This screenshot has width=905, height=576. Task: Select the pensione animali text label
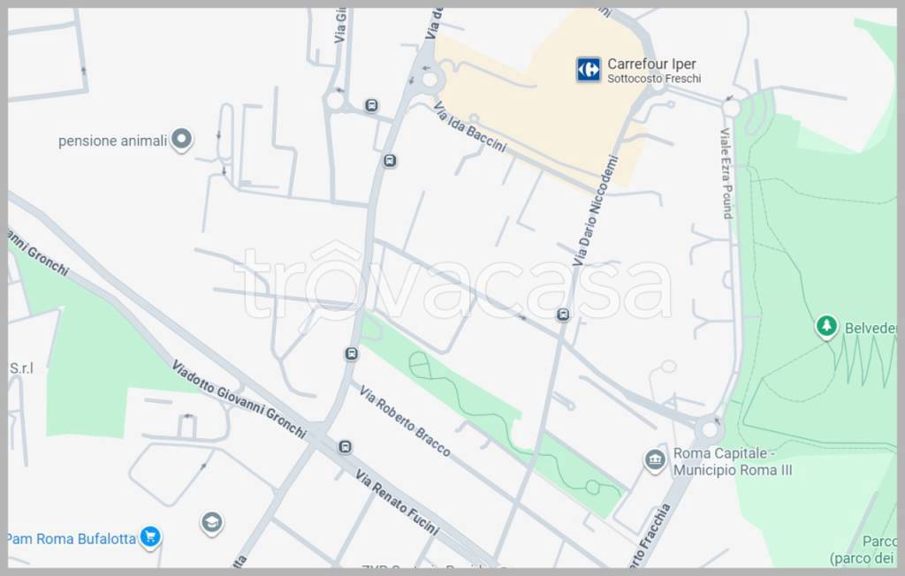tap(112, 140)
